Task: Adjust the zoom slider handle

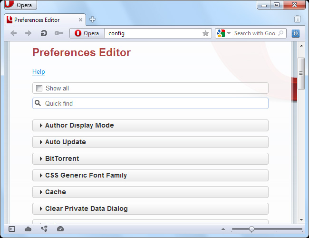Action: point(251,229)
